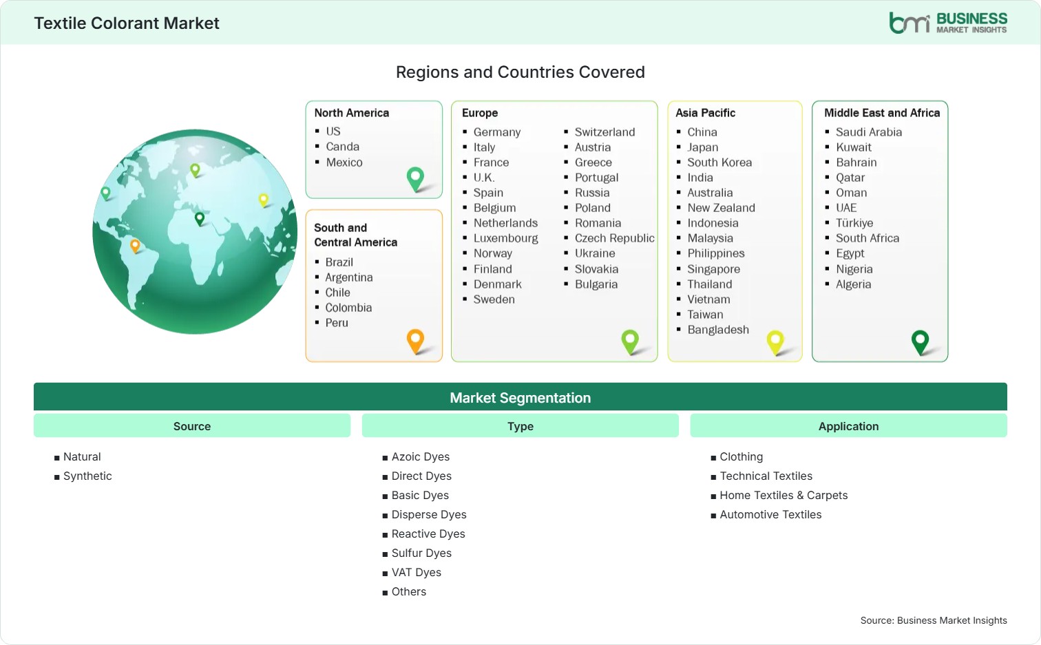The width and height of the screenshot is (1041, 645).
Task: Click the Europe heading
Action: click(x=480, y=113)
